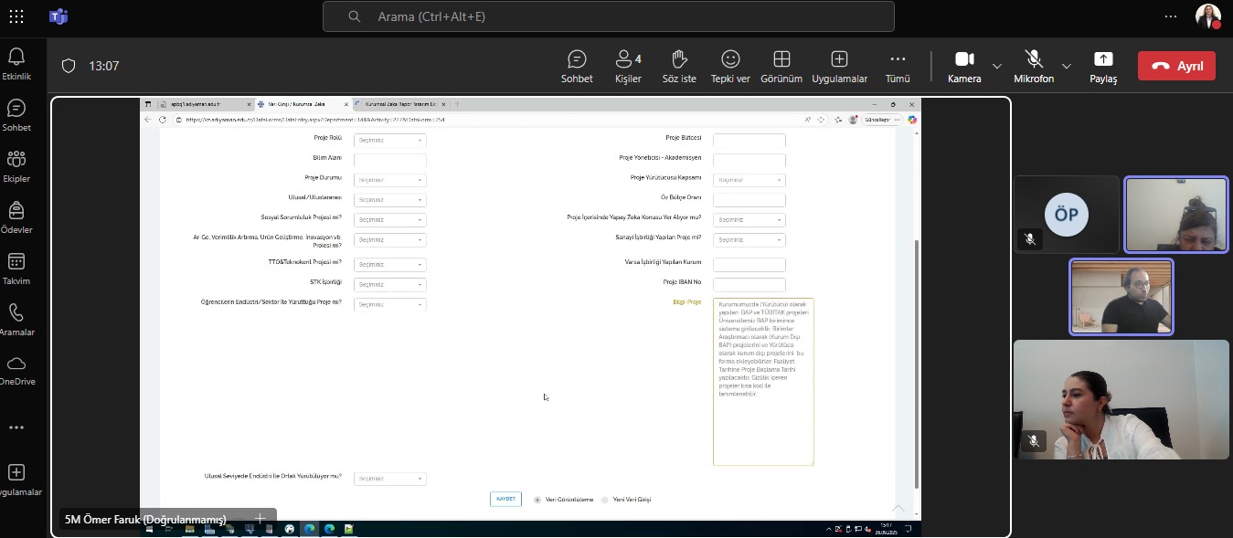Open Takvim in left sidebar
Image resolution: width=1233 pixels, height=538 pixels.
click(x=16, y=269)
